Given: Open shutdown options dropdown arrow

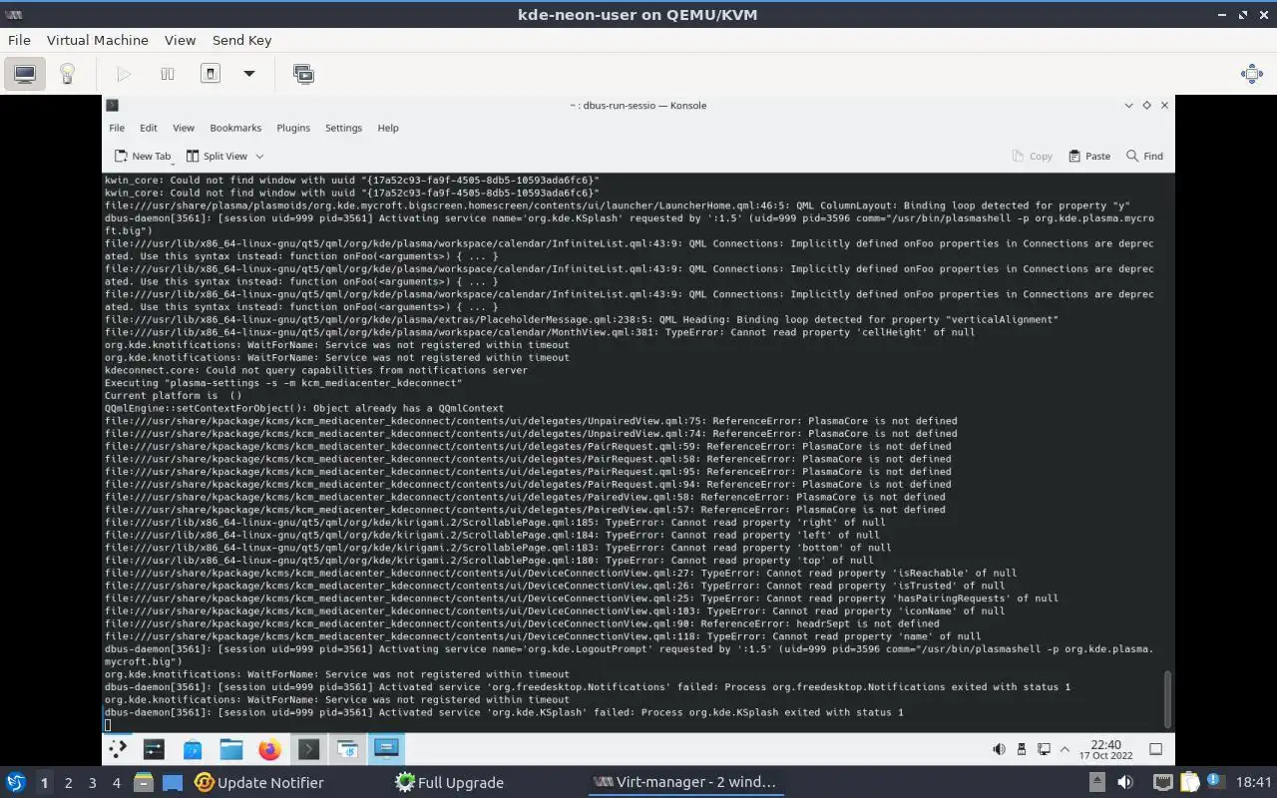Looking at the screenshot, I should coord(249,74).
